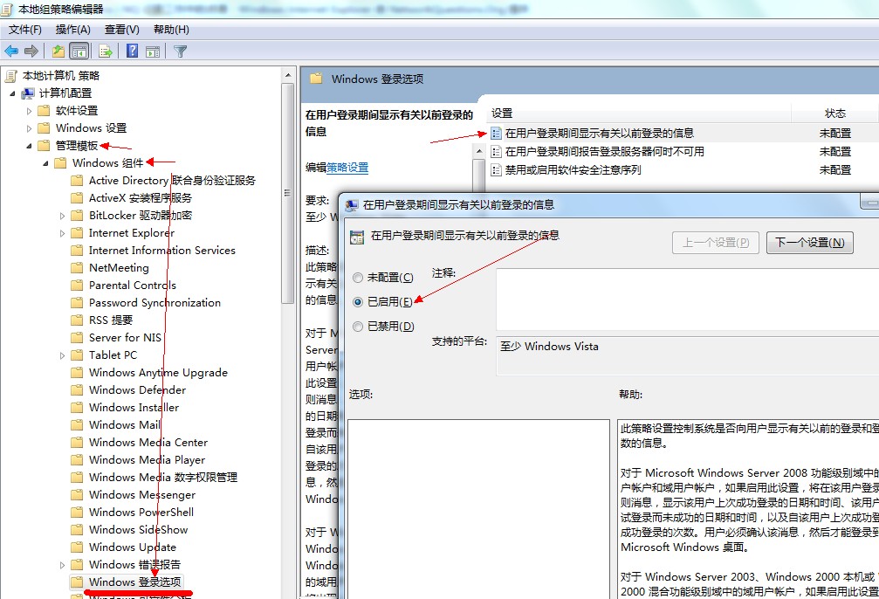Select the Windows Mail folder icon
The height and width of the screenshot is (599, 879).
[78, 424]
